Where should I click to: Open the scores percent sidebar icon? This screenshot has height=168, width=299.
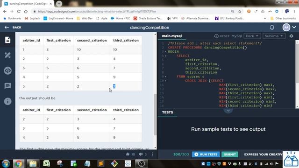pos(7,55)
